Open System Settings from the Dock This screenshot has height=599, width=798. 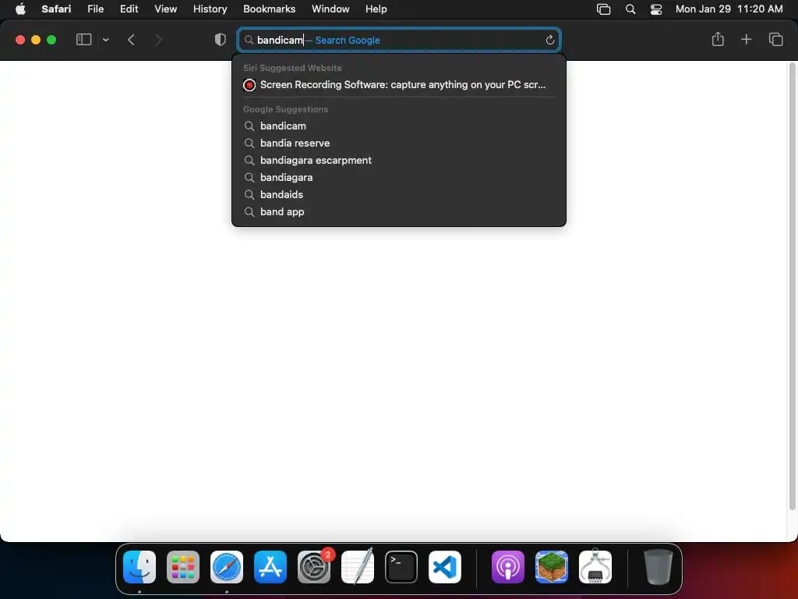pos(314,567)
